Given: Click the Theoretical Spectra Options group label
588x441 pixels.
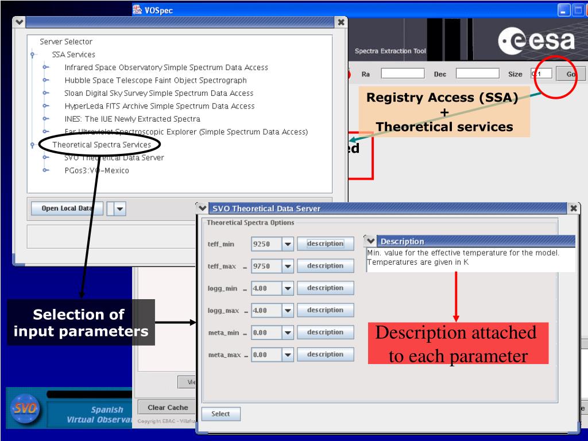Looking at the screenshot, I should pos(250,223).
